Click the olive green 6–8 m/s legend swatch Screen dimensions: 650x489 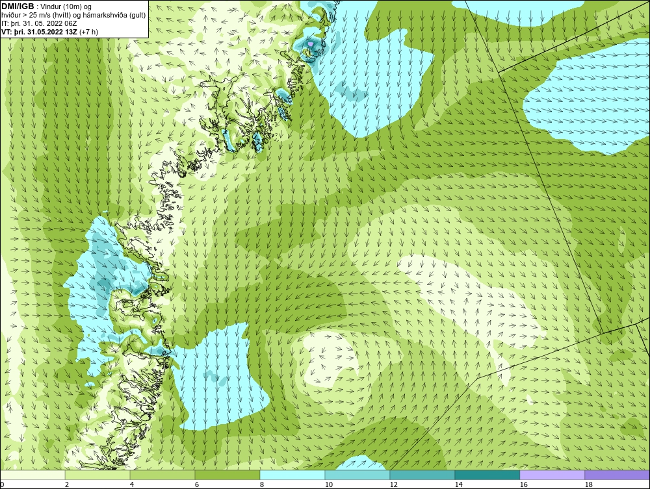[227, 475]
